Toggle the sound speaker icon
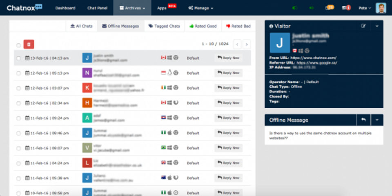The image size is (392, 196). tap(311, 8)
